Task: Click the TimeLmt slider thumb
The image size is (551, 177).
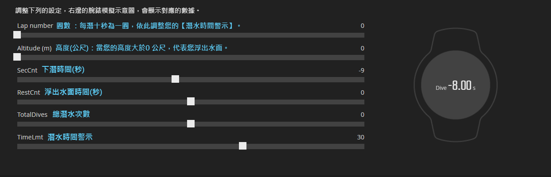Action: 242,146
